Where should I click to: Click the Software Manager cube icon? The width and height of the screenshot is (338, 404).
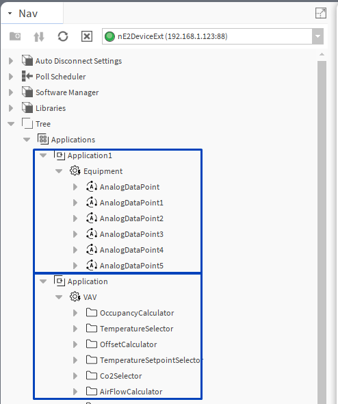27,92
